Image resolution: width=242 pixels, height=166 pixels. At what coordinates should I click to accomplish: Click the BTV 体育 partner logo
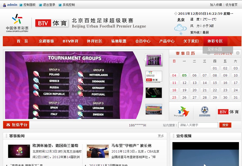click(x=229, y=112)
